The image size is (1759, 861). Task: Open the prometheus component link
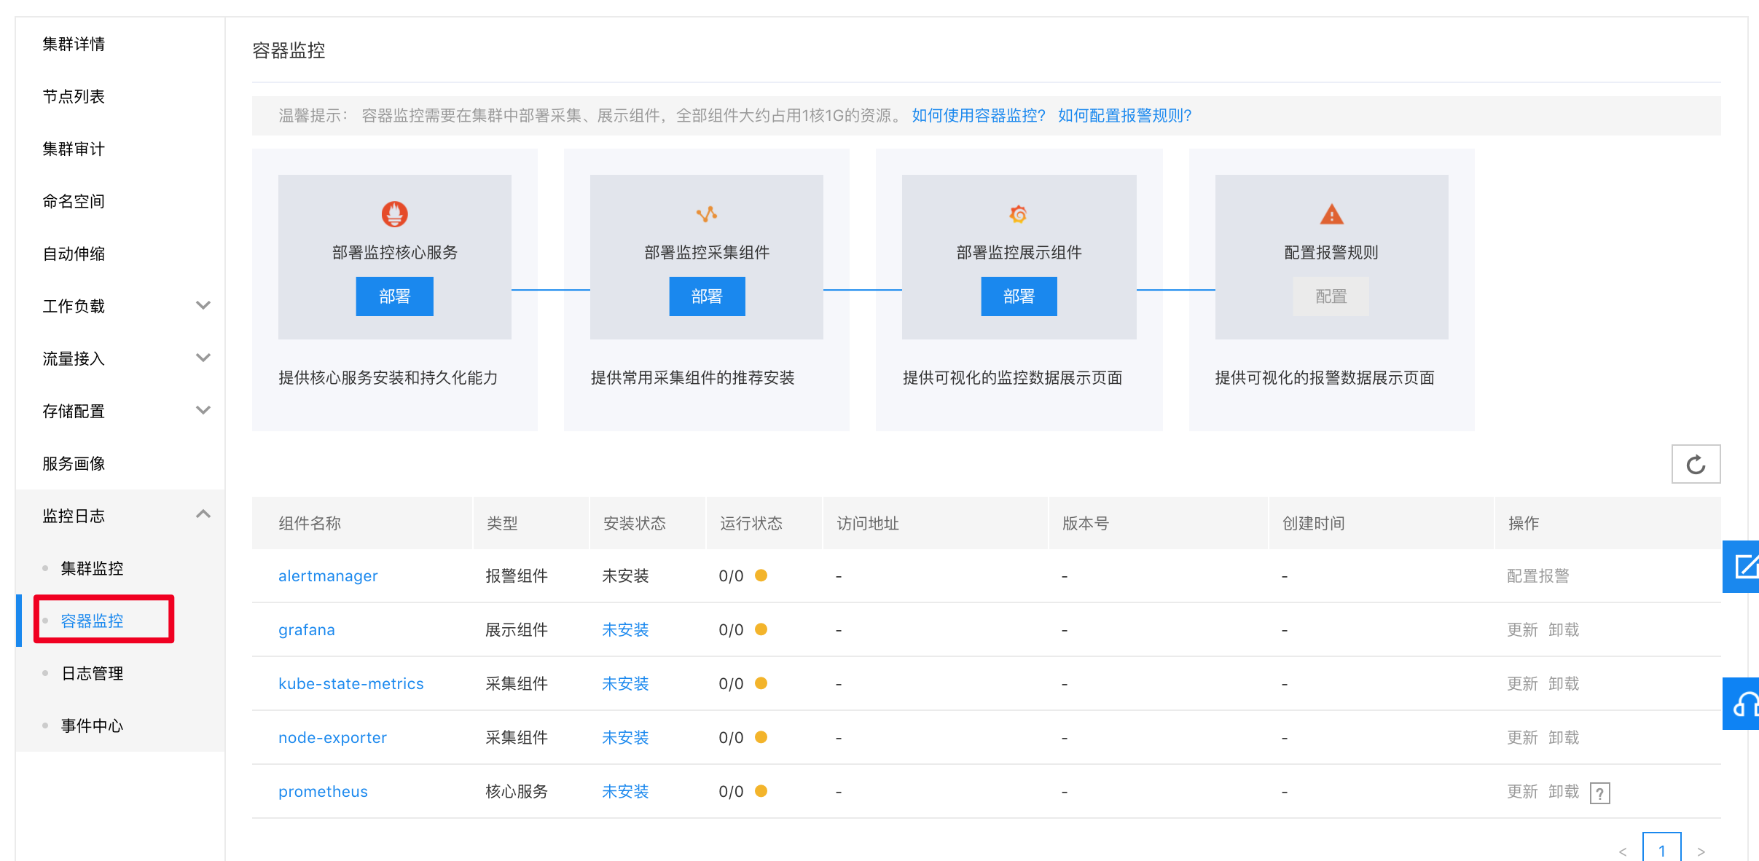323,792
